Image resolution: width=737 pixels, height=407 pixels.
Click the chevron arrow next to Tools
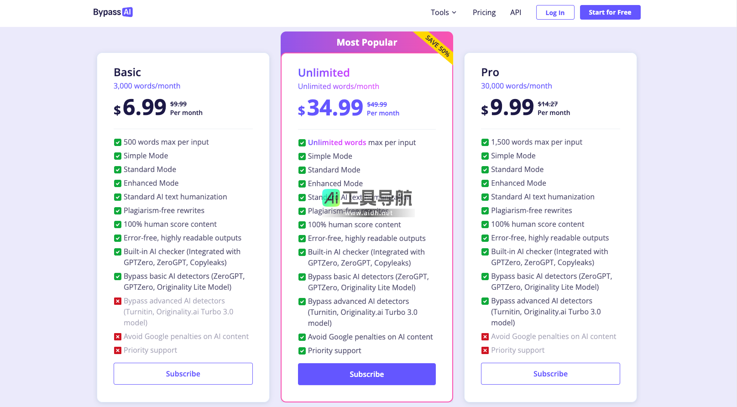(x=454, y=13)
